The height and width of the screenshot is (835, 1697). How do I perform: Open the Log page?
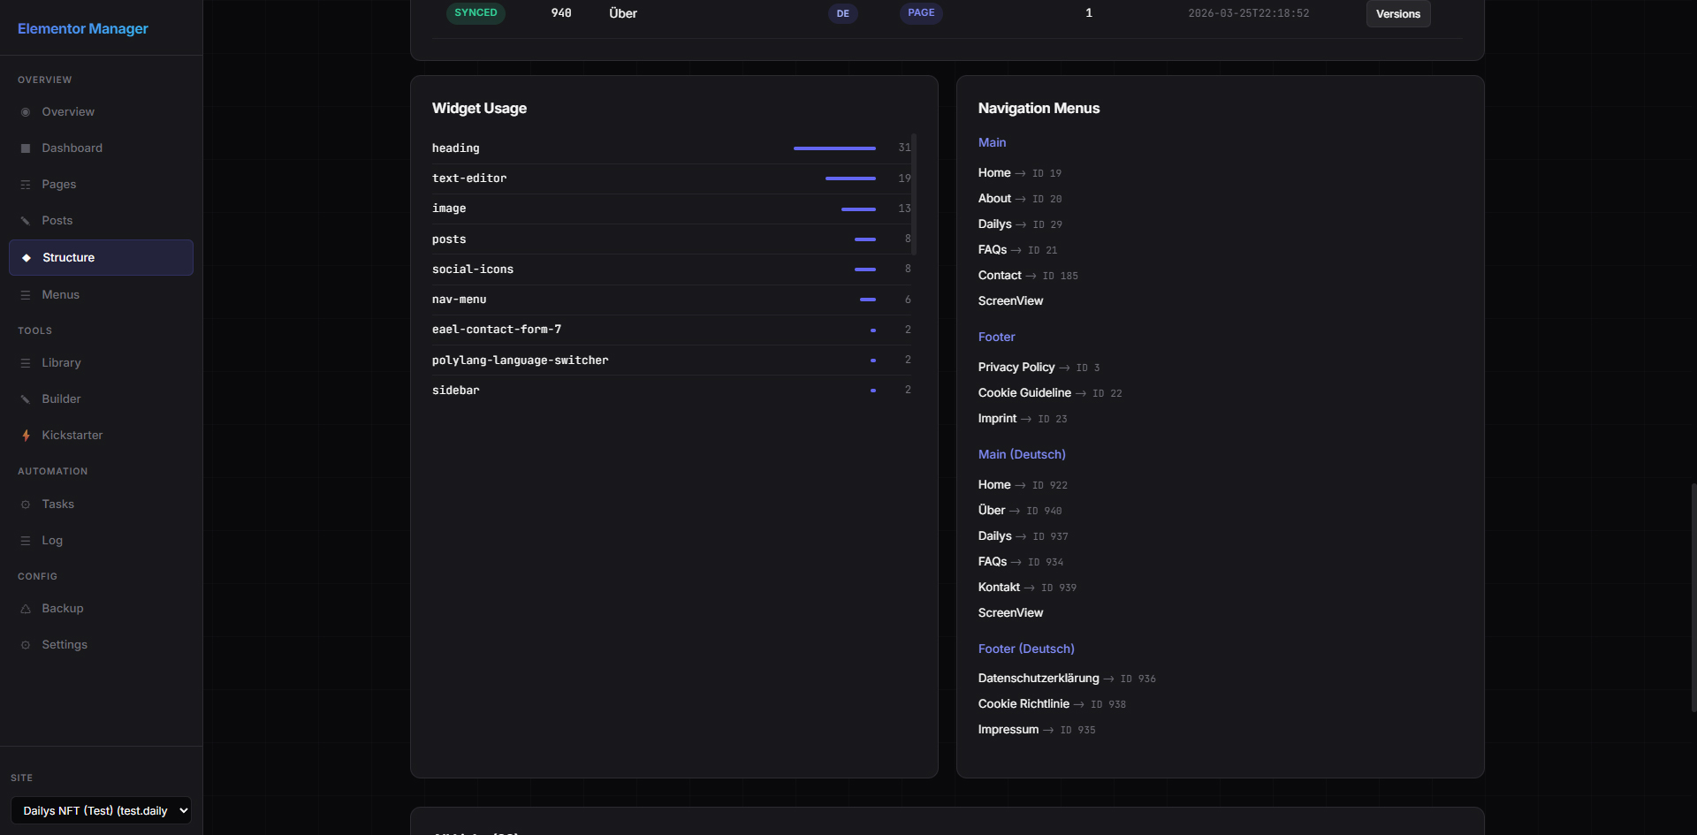(x=52, y=541)
